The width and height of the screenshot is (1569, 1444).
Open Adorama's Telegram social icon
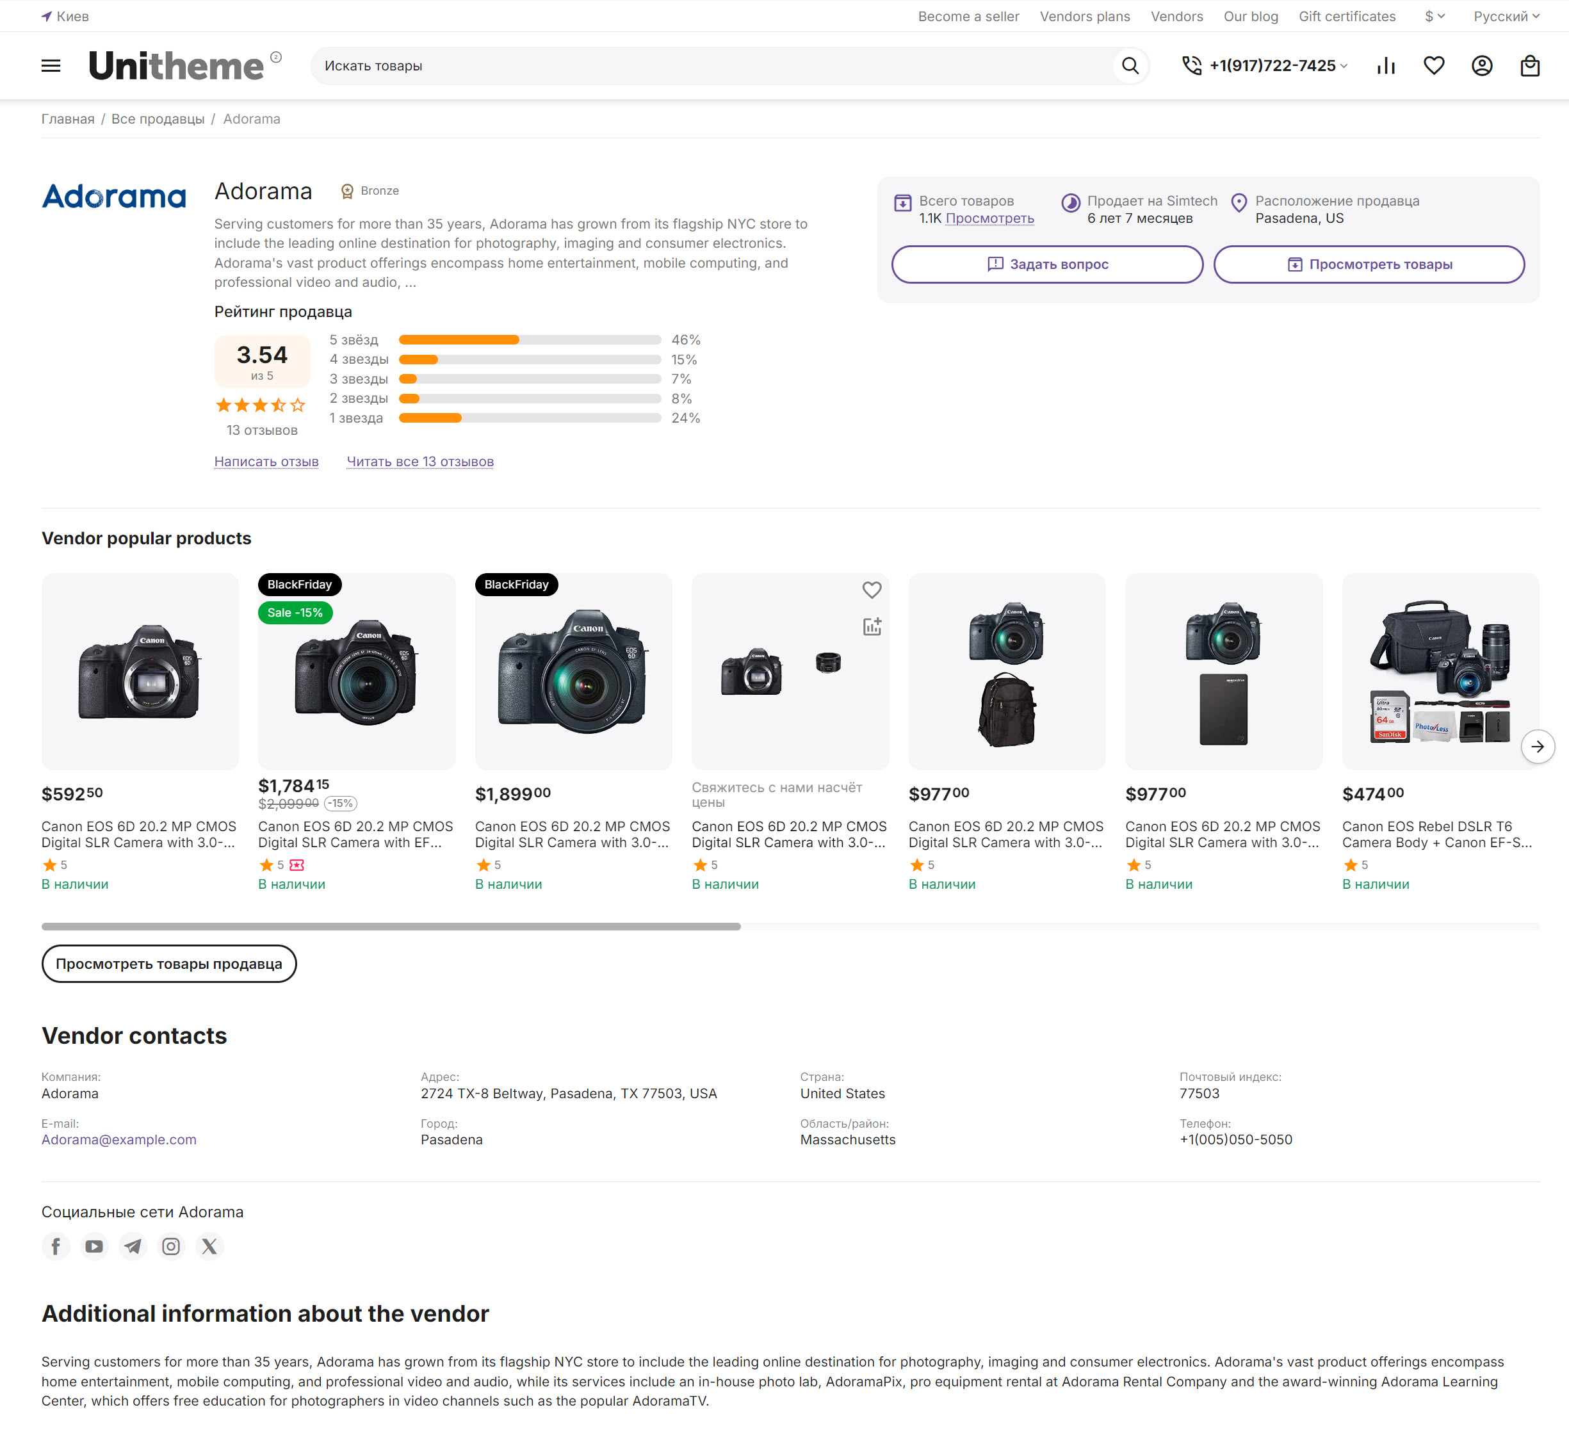point(133,1246)
